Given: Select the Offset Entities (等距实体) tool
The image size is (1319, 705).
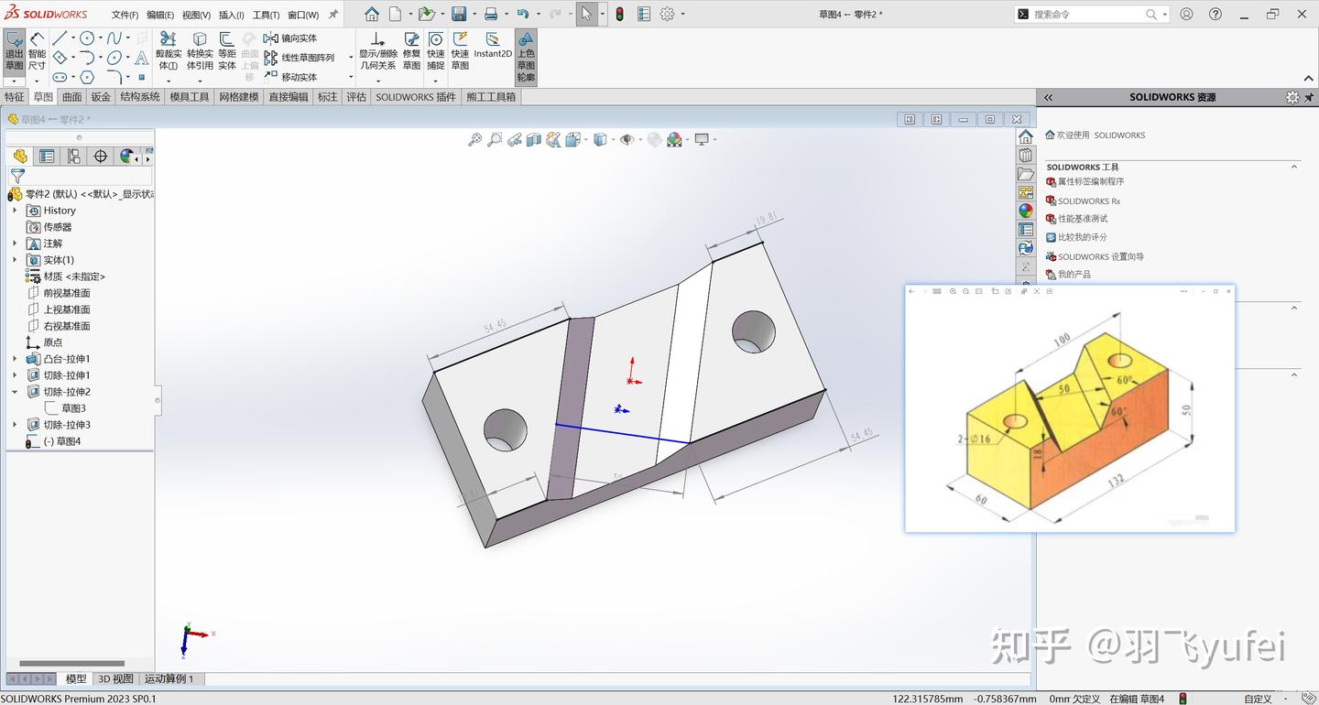Looking at the screenshot, I should point(227,51).
